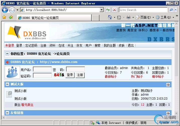Open the 最新帖子 link

click(x=111, y=77)
